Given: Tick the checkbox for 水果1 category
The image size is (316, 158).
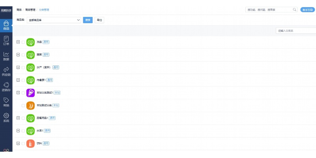Looking at the screenshot, I should (23, 131).
